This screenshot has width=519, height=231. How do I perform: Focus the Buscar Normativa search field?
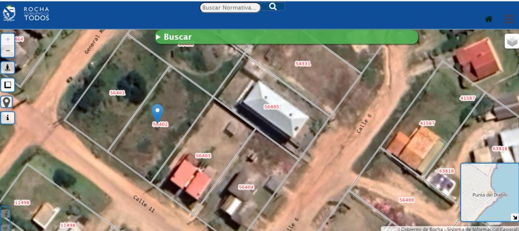230,8
